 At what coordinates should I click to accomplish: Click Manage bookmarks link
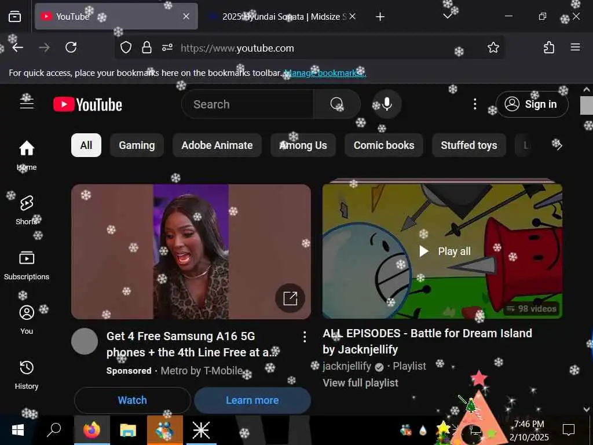coord(325,72)
